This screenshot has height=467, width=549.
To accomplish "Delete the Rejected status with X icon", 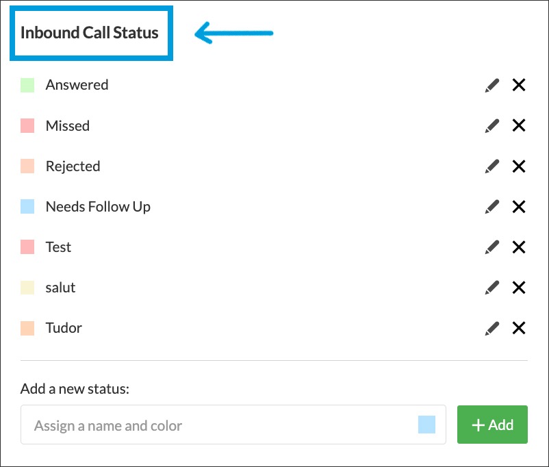I will (519, 166).
